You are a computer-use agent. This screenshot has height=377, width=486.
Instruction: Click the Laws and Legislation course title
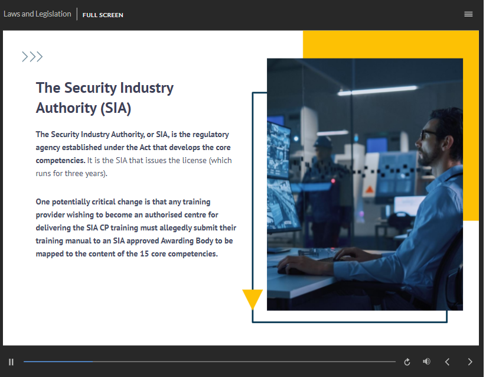click(x=37, y=14)
